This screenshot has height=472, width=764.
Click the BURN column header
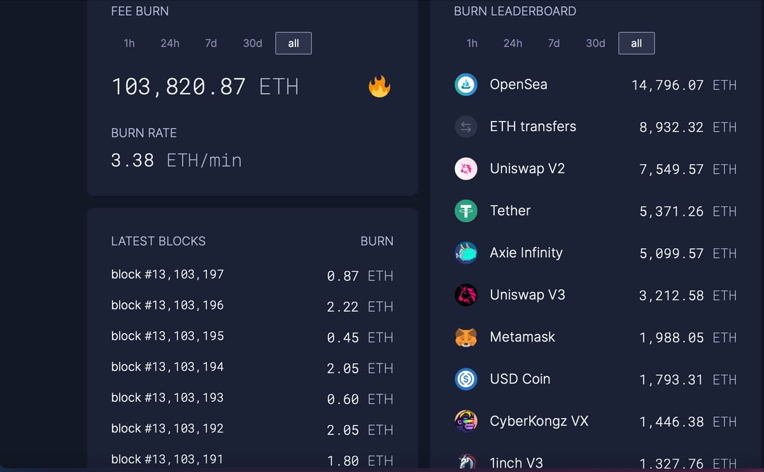pyautogui.click(x=377, y=241)
